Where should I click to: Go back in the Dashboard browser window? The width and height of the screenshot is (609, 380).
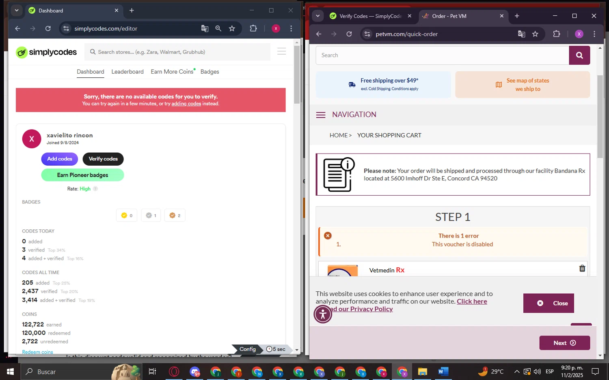click(17, 28)
